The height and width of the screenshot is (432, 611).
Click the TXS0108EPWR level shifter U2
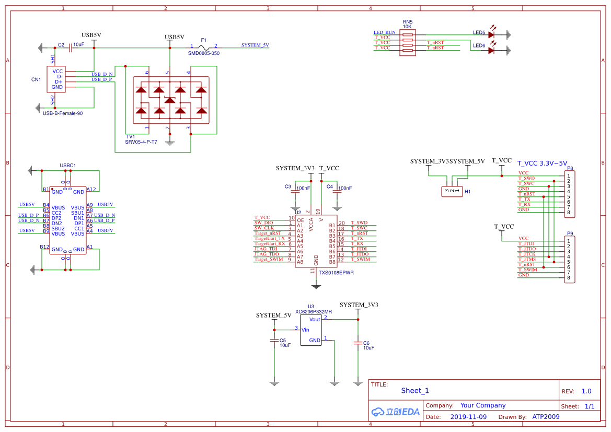(x=316, y=241)
